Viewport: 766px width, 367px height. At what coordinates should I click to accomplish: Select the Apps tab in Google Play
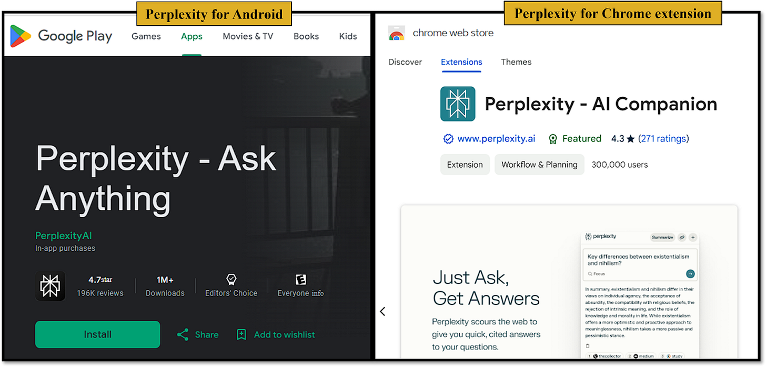[x=191, y=36]
